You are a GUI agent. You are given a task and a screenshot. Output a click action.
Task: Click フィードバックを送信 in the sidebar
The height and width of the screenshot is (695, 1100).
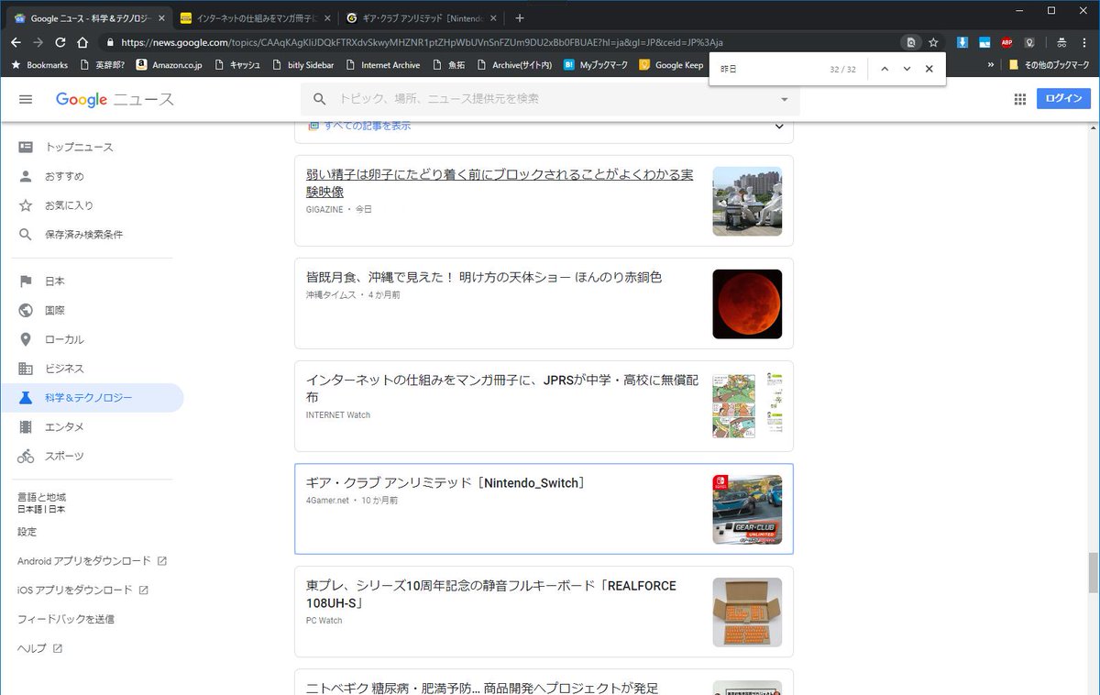pos(66,619)
